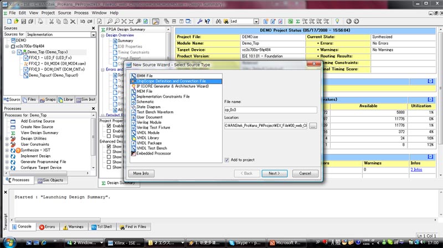Select Verilog Module in the source type list

[148, 122]
